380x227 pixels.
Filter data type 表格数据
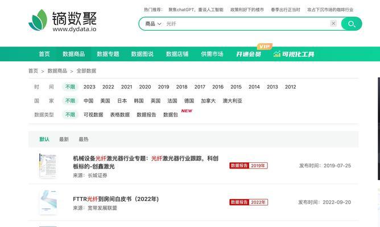coord(120,115)
